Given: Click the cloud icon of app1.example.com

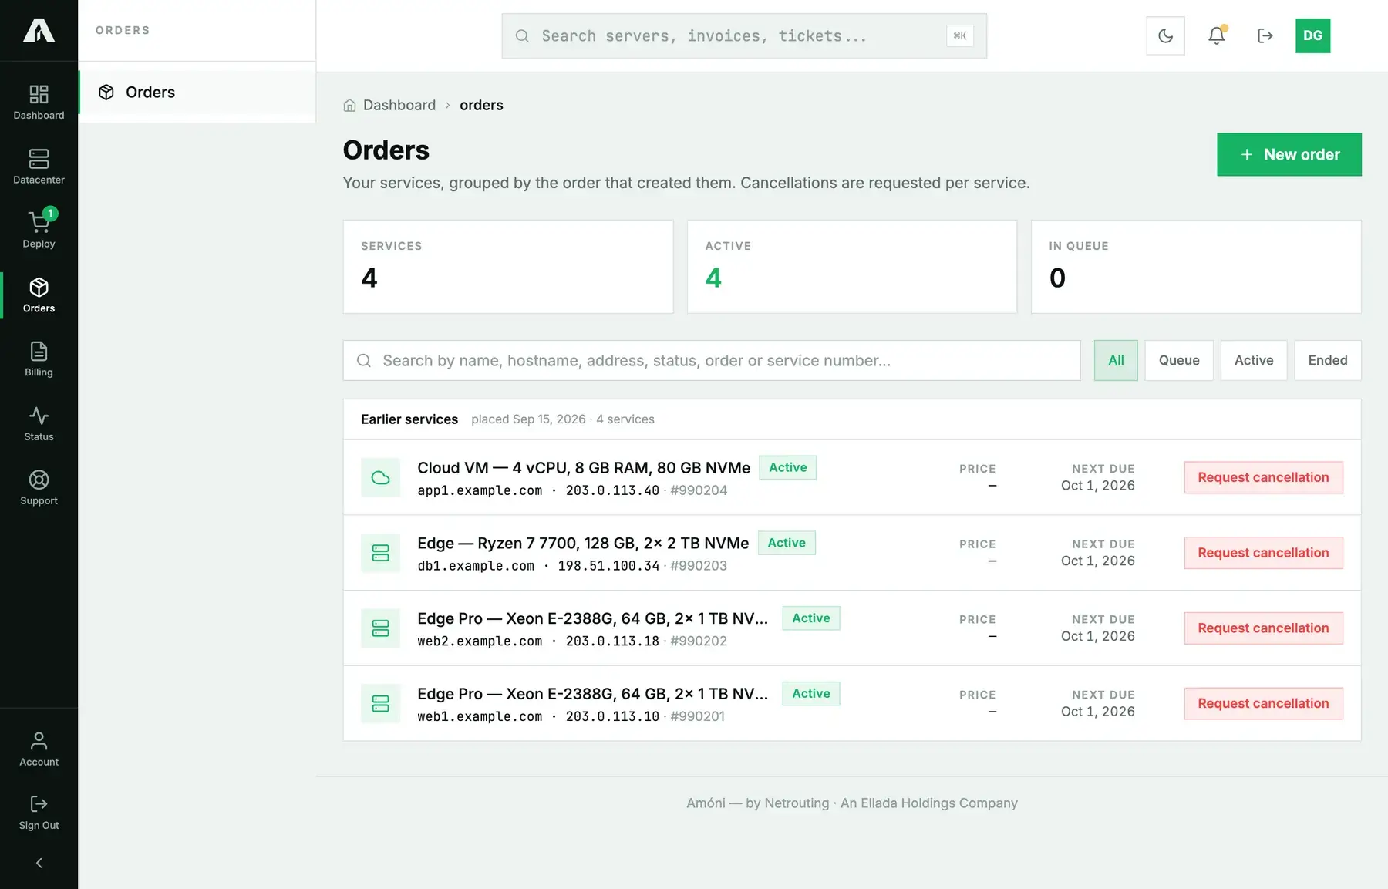Looking at the screenshot, I should click(x=380, y=478).
